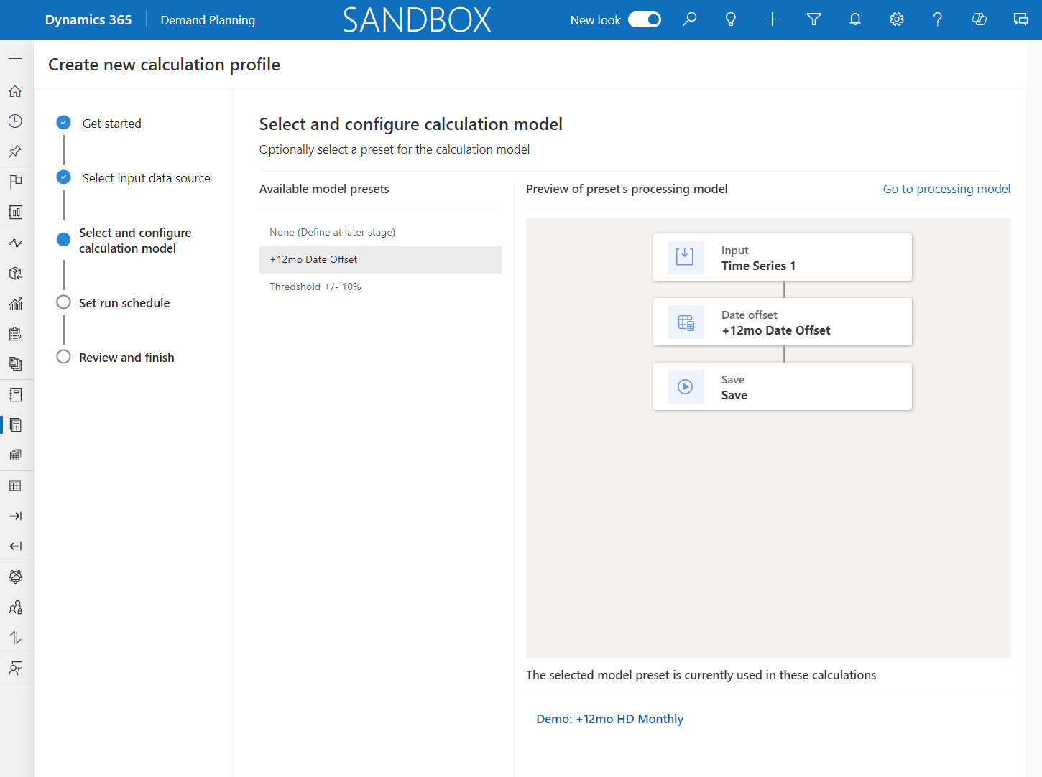The image size is (1042, 777).
Task: Click the export arrow sidebar icon
Action: pos(15,546)
